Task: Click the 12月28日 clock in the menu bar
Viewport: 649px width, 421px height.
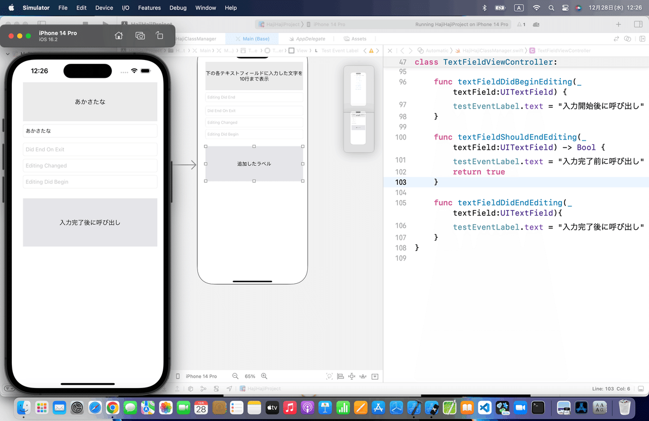Action: [617, 8]
